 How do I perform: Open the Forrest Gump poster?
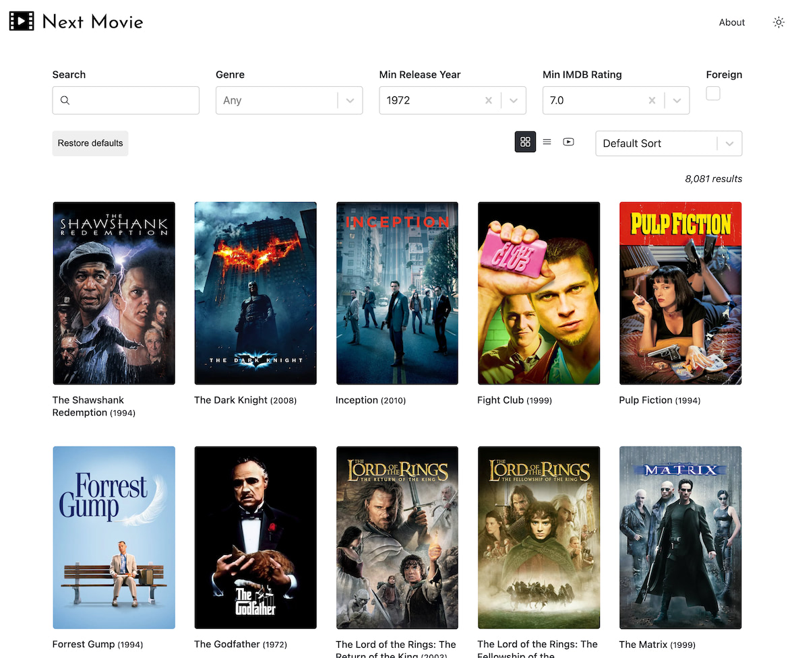coord(114,537)
